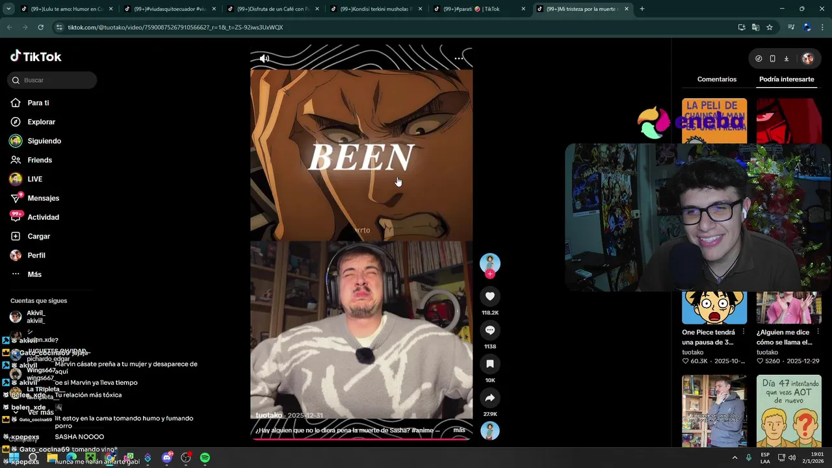The width and height of the screenshot is (832, 468).
Task: Click the Buscar search field
Action: tap(52, 80)
